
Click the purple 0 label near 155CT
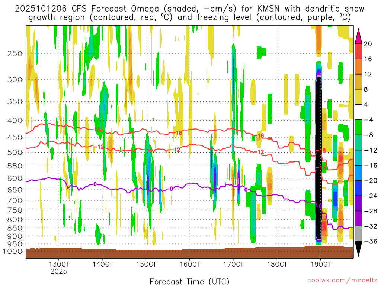click(x=172, y=189)
